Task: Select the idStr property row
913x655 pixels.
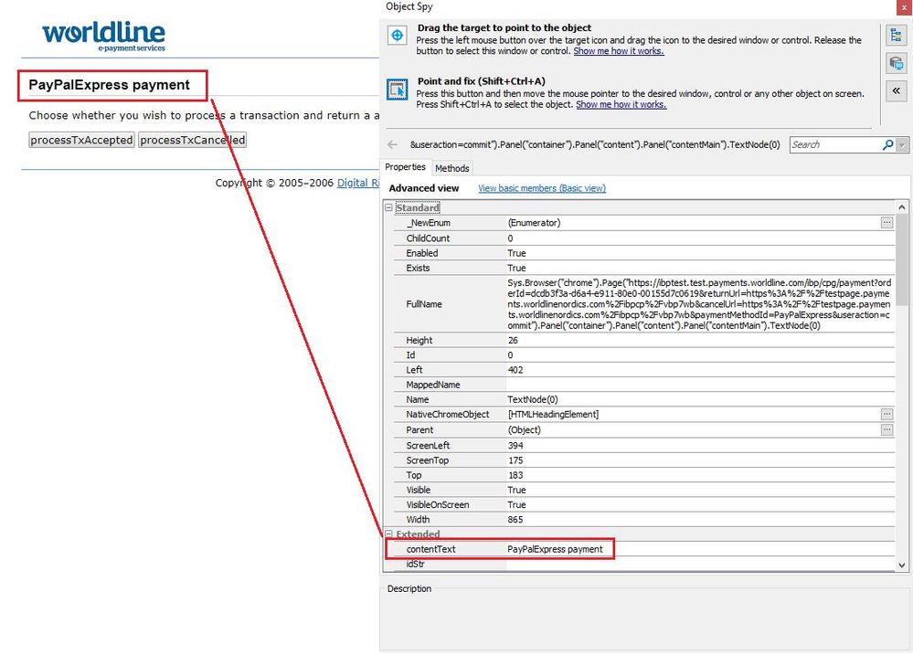Action: pyautogui.click(x=643, y=565)
